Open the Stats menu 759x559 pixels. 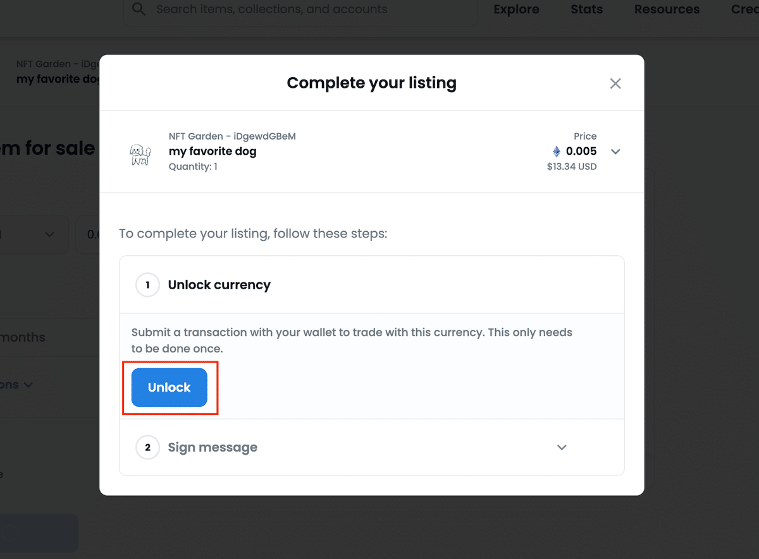586,9
